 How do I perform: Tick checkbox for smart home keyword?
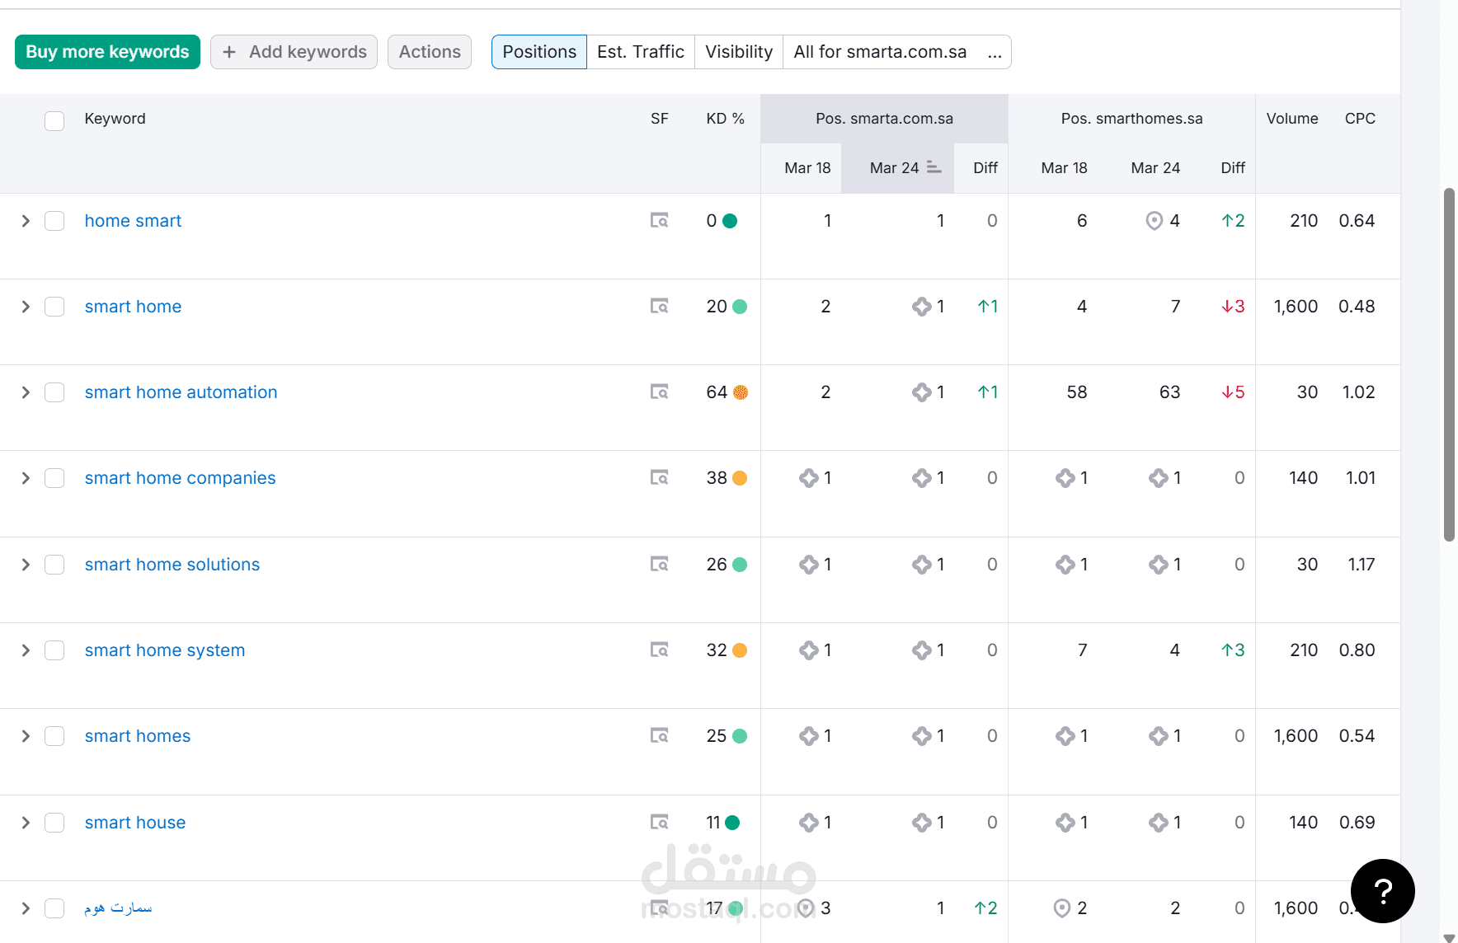[54, 307]
